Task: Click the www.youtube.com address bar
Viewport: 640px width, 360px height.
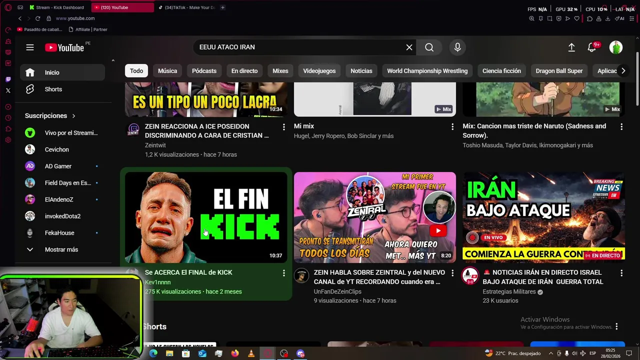Action: point(75,18)
